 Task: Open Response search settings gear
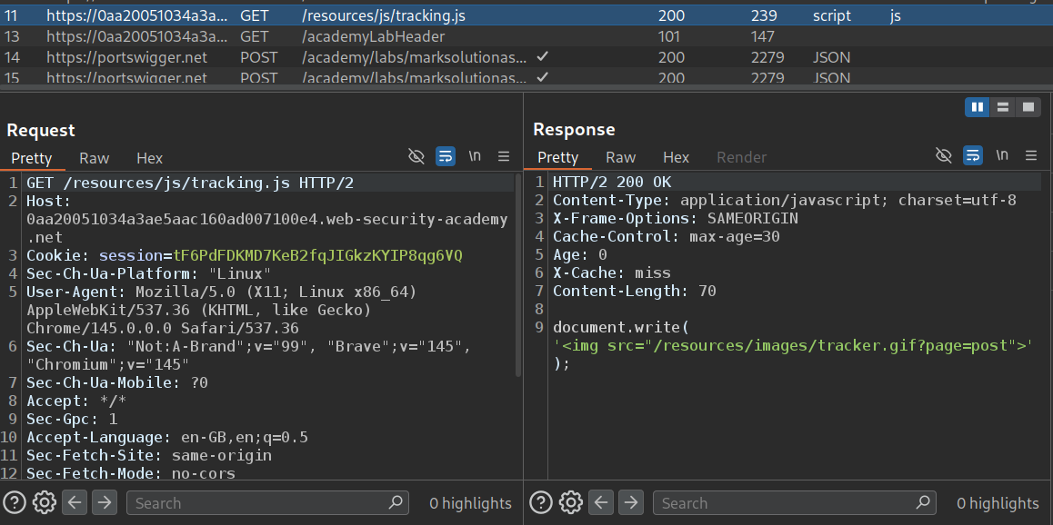570,502
